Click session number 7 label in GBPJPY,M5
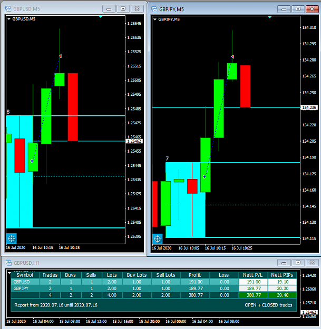The width and height of the screenshot is (321, 329). click(x=167, y=158)
